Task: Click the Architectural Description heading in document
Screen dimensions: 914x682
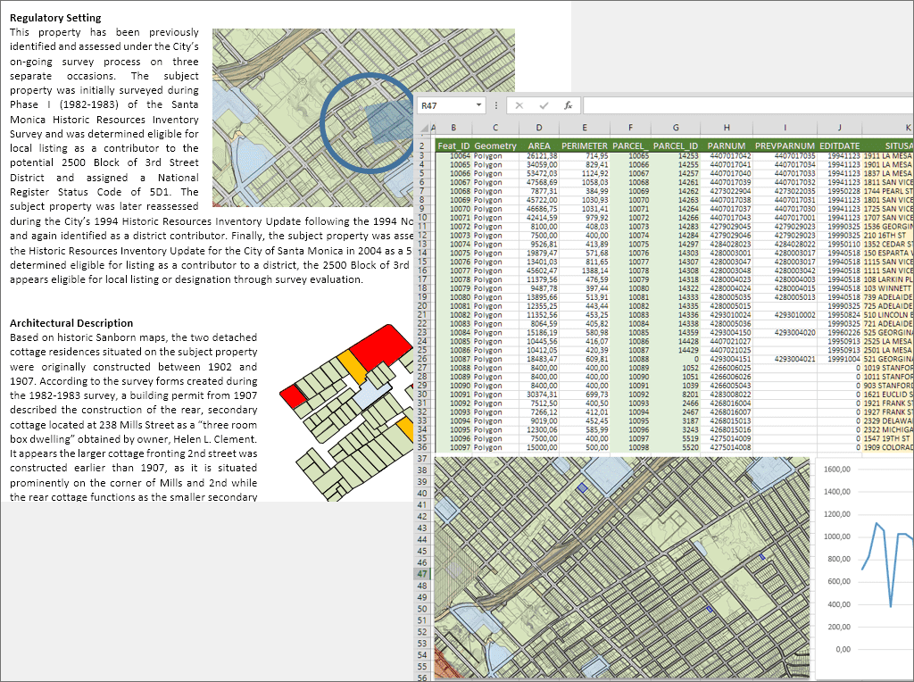Action: tap(71, 323)
